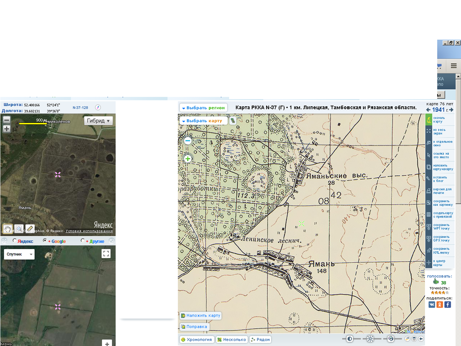Open the Гибрид map type dropdown
The height and width of the screenshot is (346, 461).
click(99, 121)
